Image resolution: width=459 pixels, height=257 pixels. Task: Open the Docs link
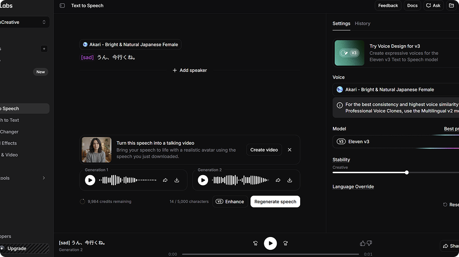click(412, 6)
